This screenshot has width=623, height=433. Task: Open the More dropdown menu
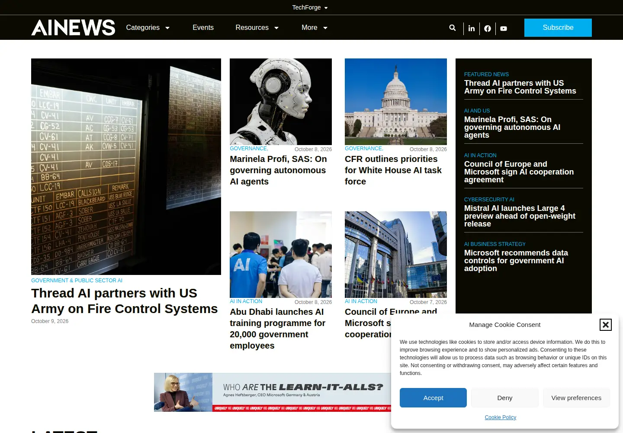[x=315, y=28]
